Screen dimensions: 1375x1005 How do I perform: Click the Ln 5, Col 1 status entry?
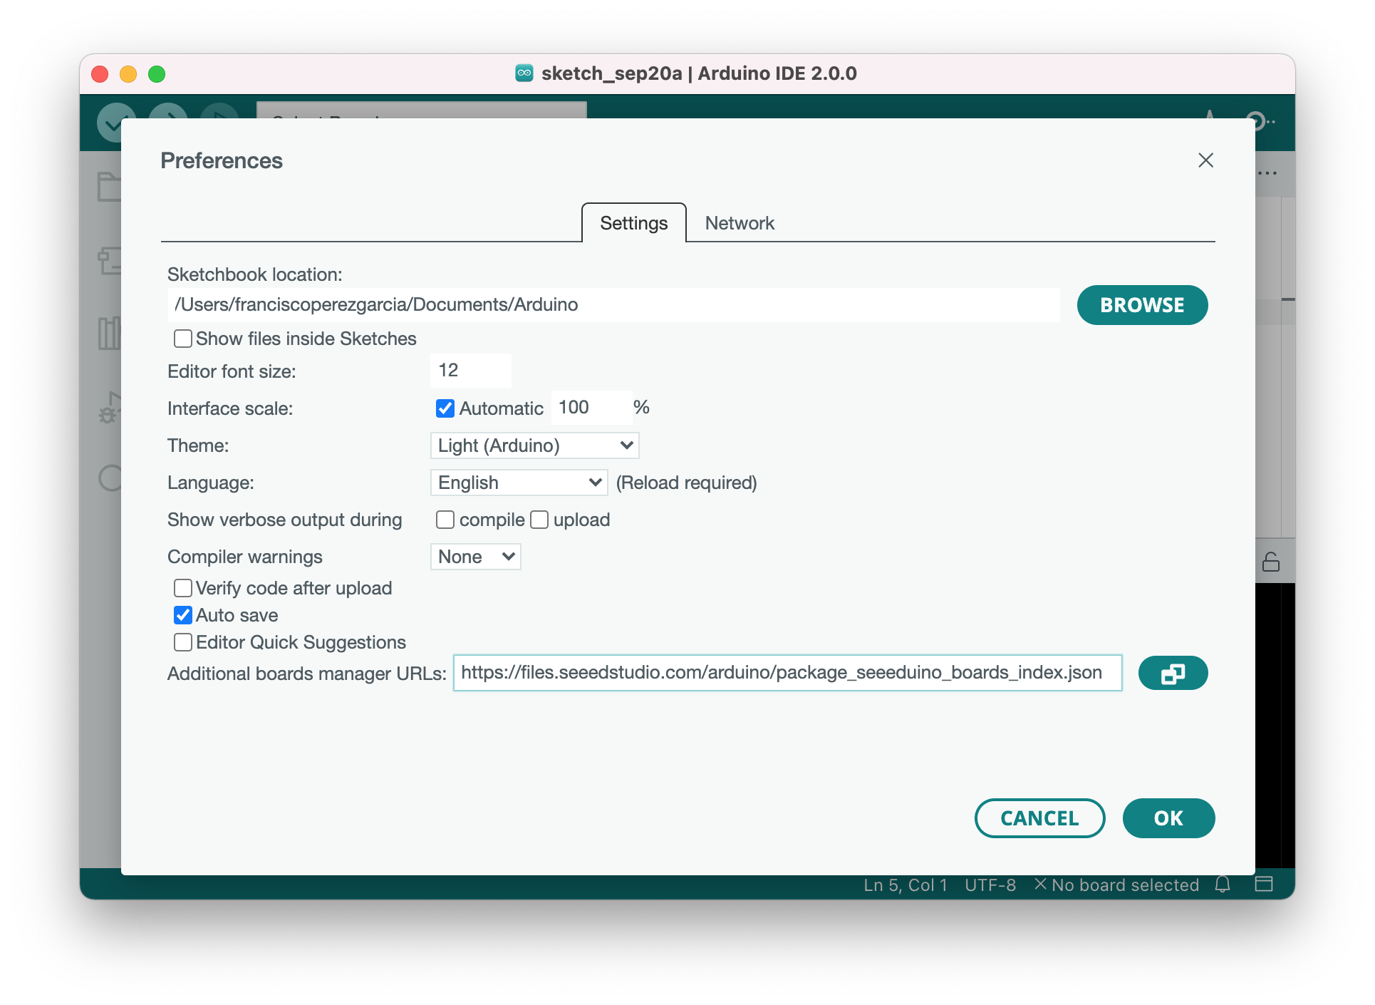(906, 885)
